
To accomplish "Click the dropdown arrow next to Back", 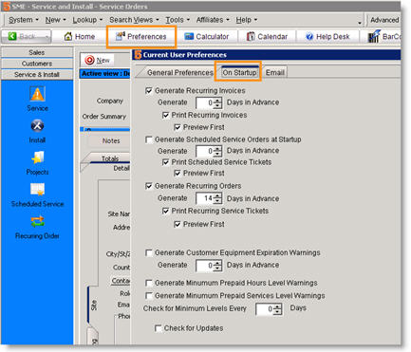I will point(47,37).
